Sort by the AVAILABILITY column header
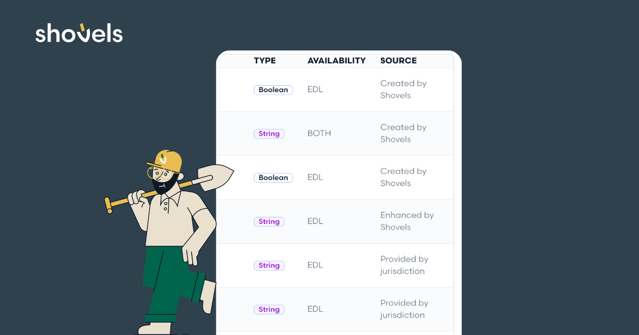Screen dimensions: 639x335 [337, 61]
